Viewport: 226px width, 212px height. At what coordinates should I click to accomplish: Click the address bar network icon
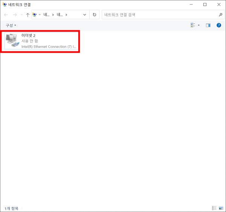pos(34,15)
